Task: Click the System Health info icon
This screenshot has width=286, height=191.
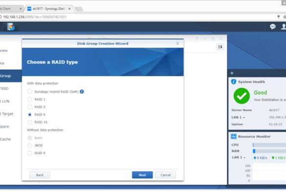Action: pos(234,82)
